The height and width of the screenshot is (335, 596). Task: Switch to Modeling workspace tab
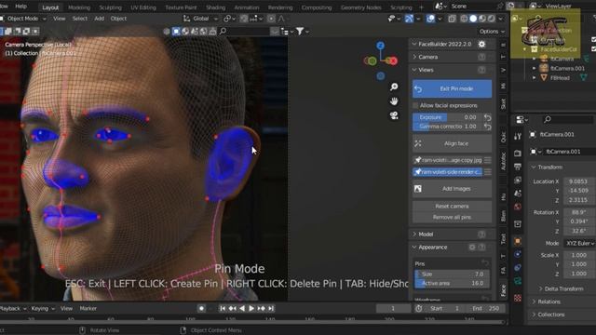[x=79, y=7]
